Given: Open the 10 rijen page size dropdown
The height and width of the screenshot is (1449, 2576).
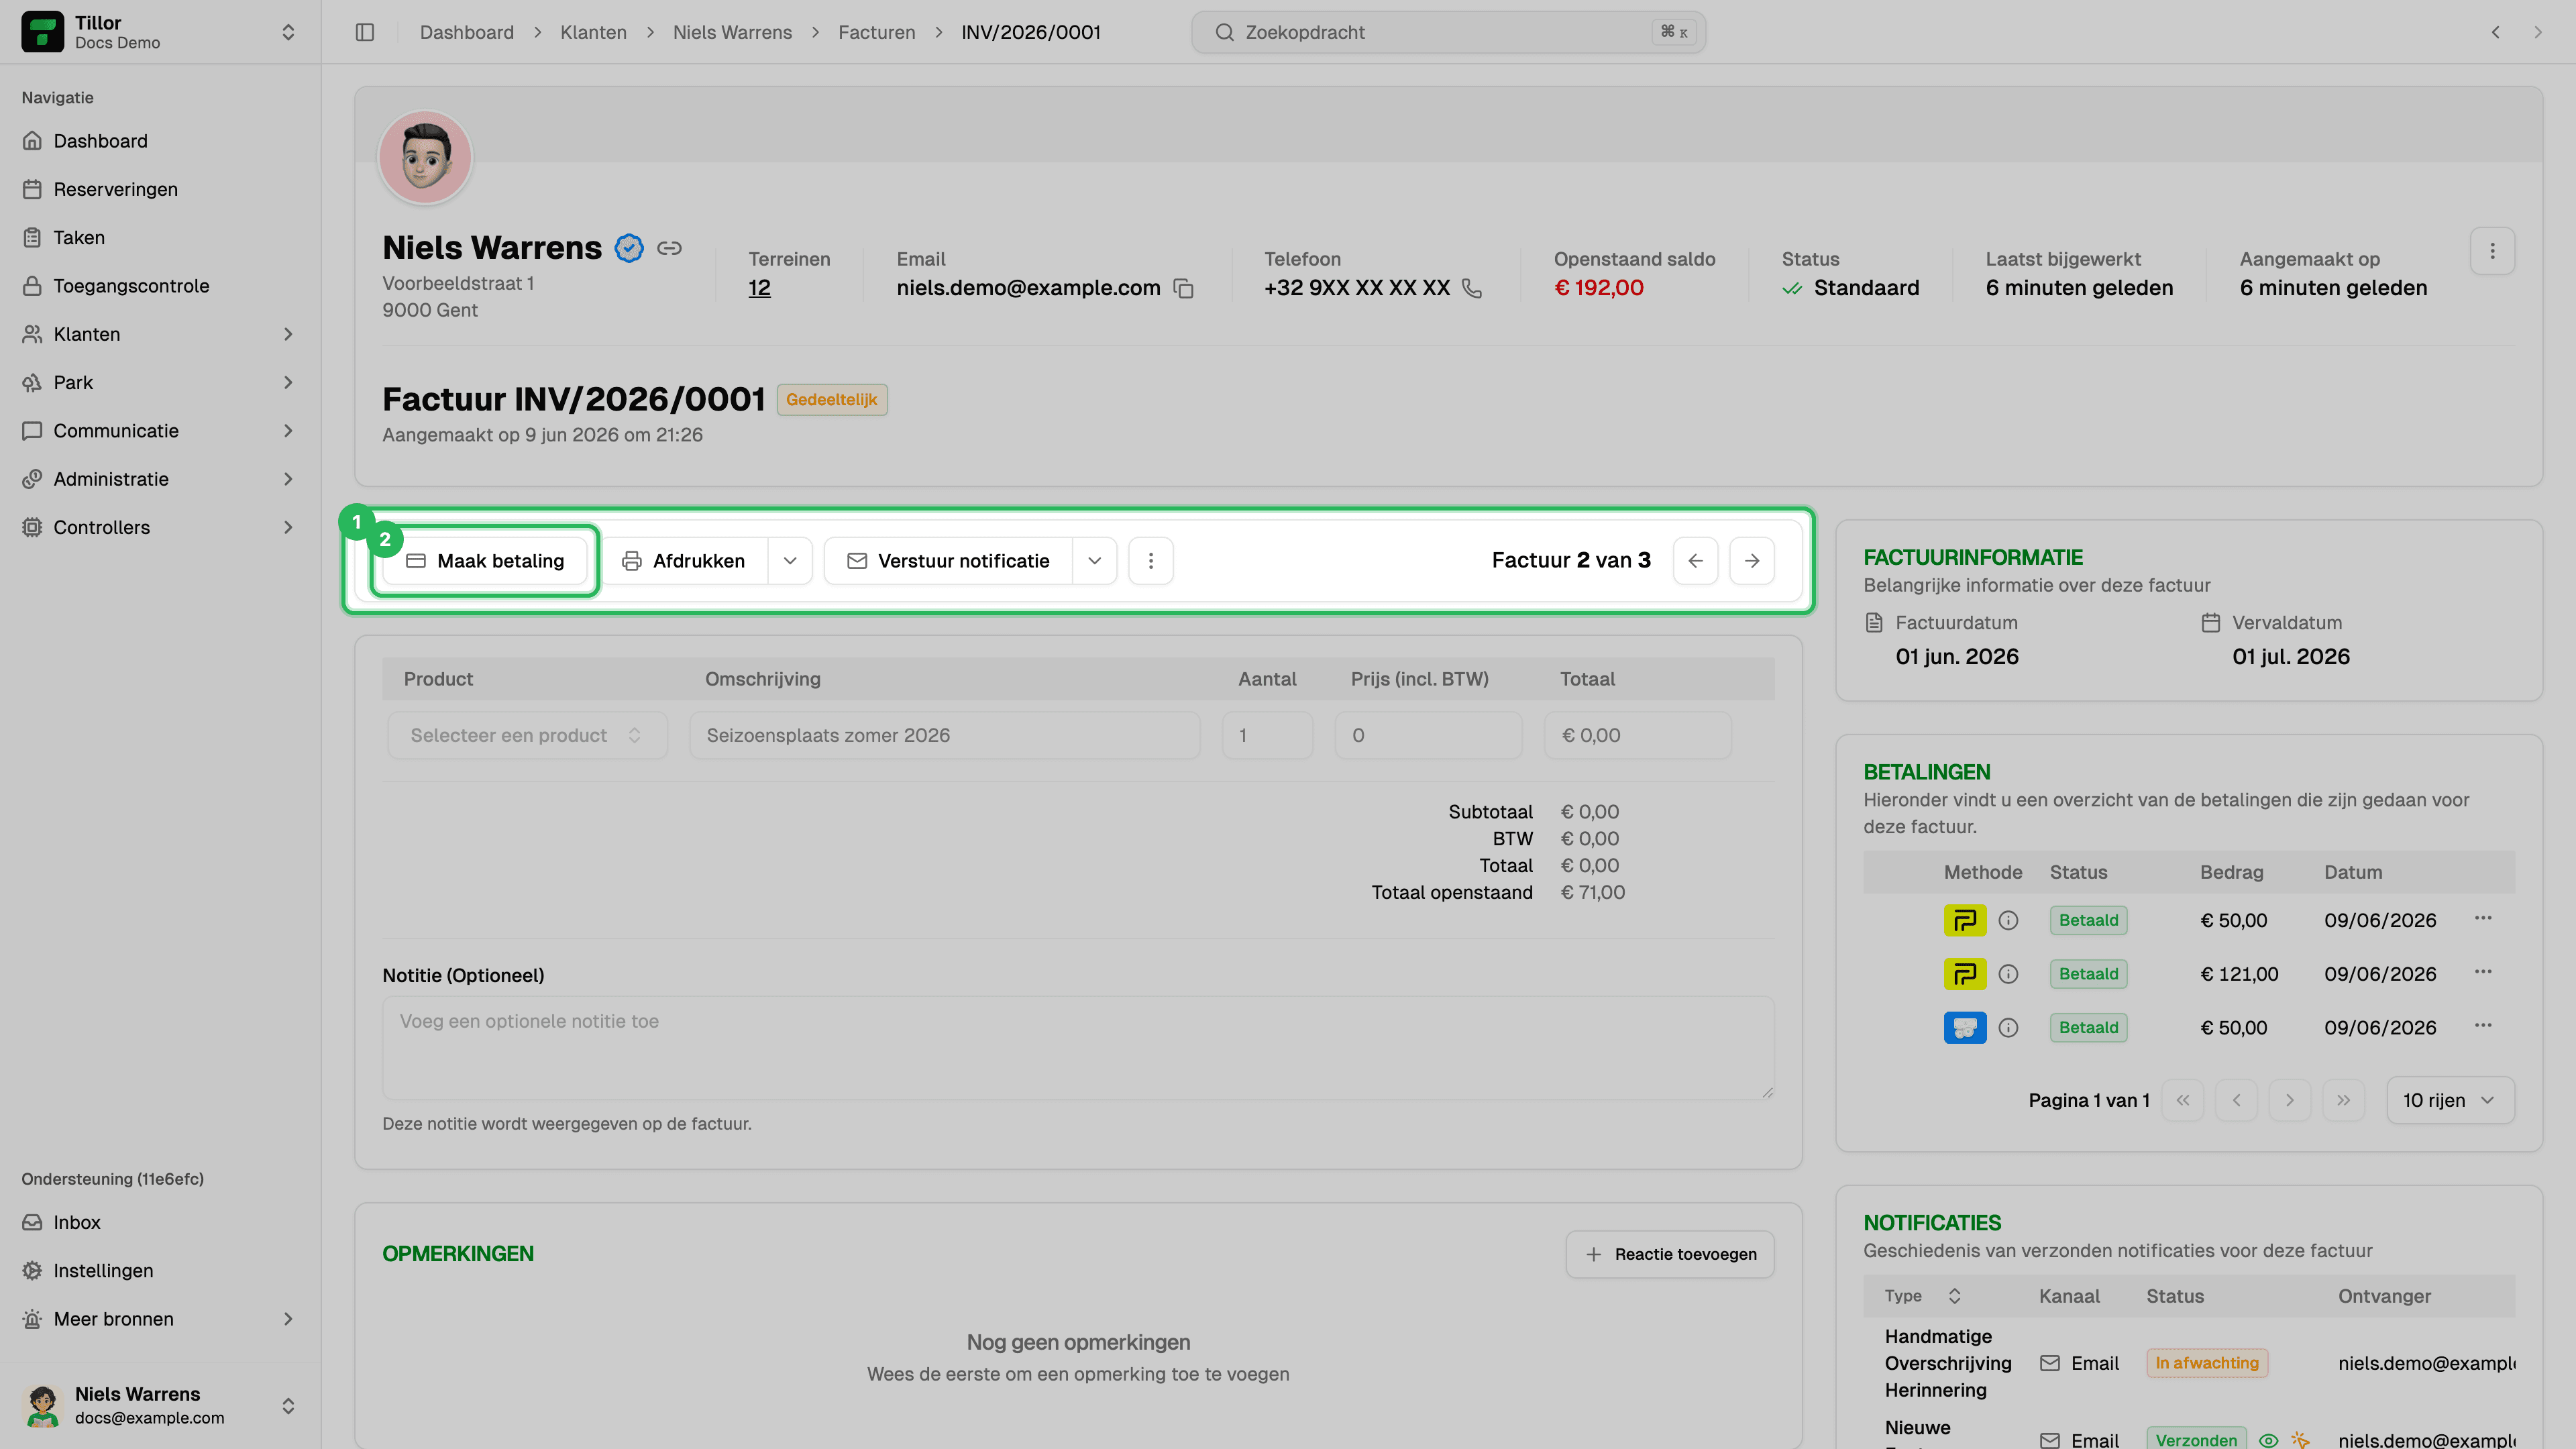Looking at the screenshot, I should 2450,1100.
